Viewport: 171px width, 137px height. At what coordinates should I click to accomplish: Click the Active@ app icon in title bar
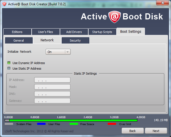4,4
